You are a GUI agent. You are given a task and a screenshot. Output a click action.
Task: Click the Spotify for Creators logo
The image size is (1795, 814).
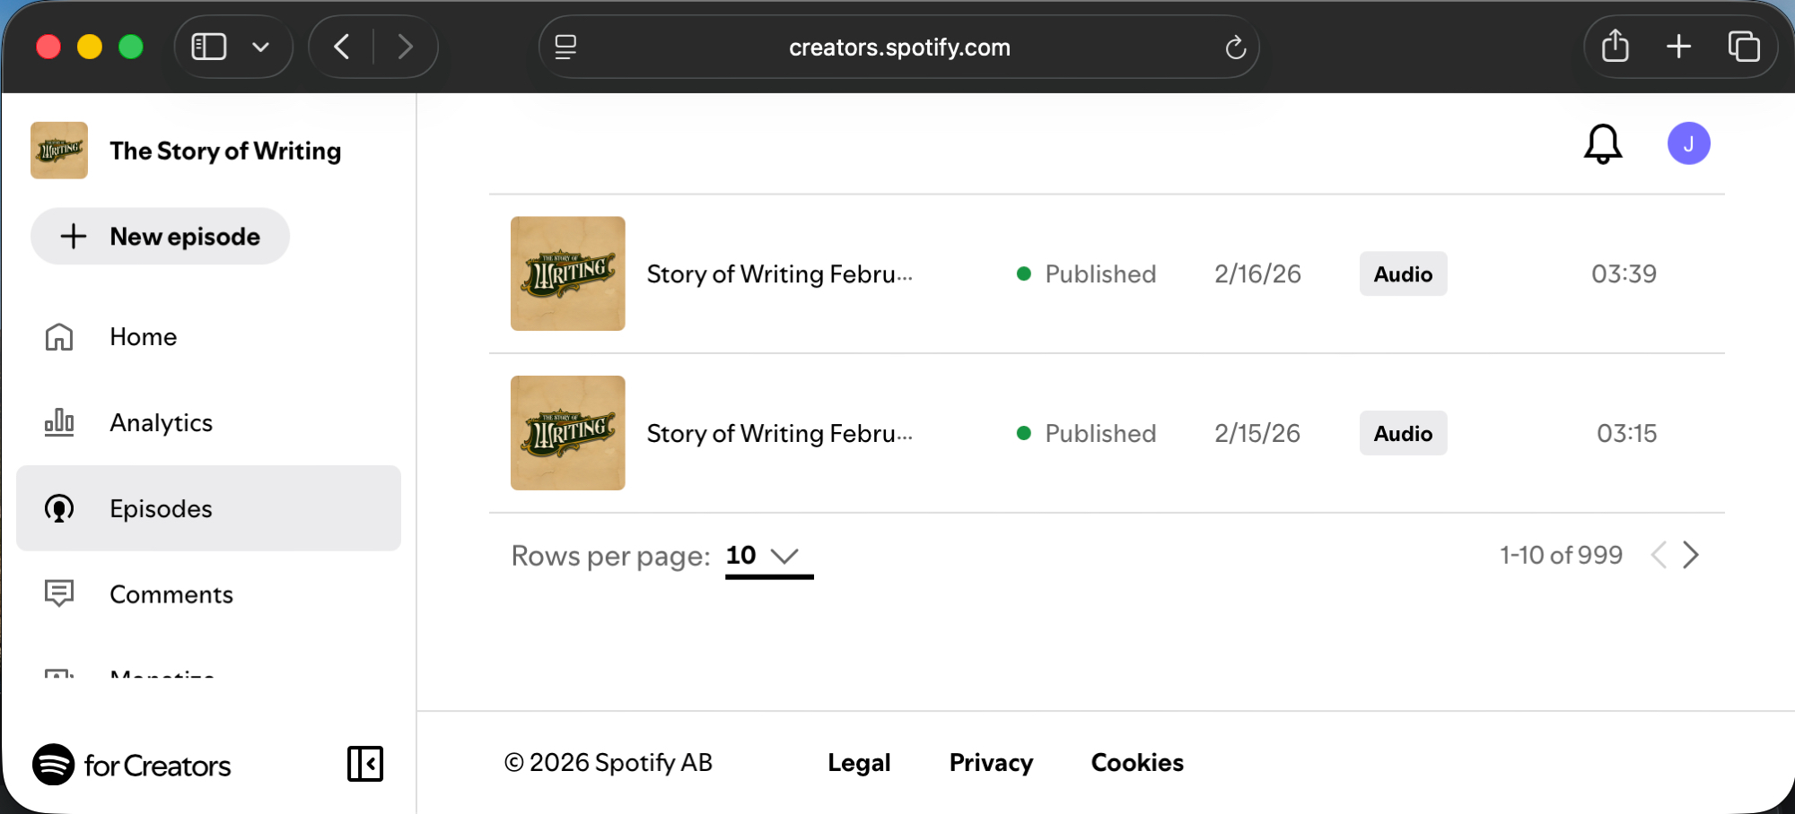132,765
